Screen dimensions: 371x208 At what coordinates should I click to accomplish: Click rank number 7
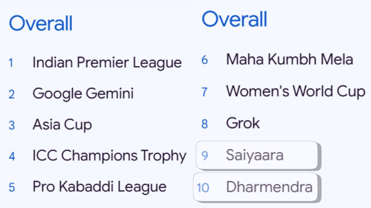pyautogui.click(x=205, y=92)
